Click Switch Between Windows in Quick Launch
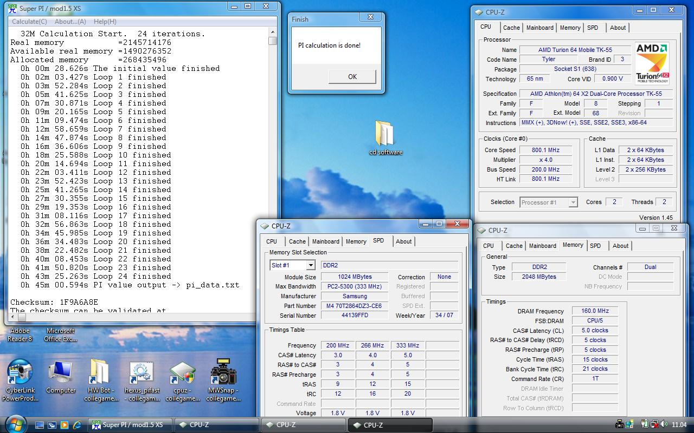Image resolution: width=694 pixels, height=433 pixels. coord(52,425)
